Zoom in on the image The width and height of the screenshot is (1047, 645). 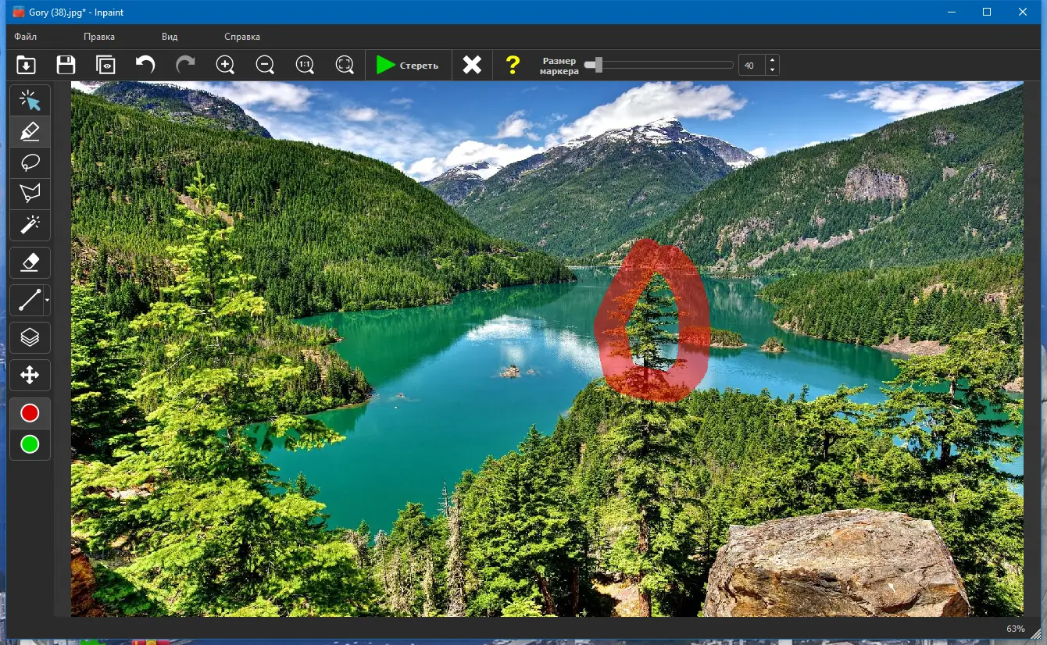tap(226, 65)
